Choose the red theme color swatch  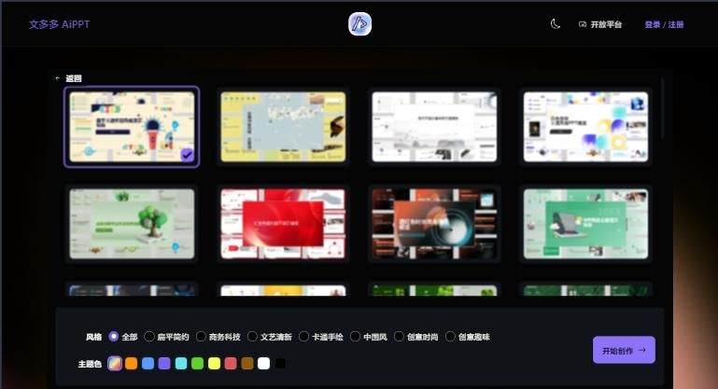(231, 364)
